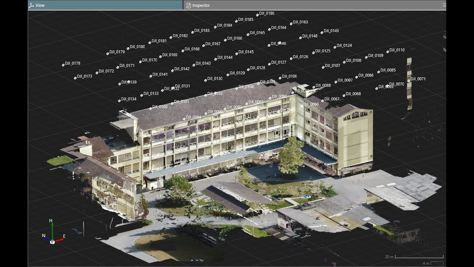Click the DJI_0182 camera label
This screenshot has height=267, width=474.
[180, 36]
